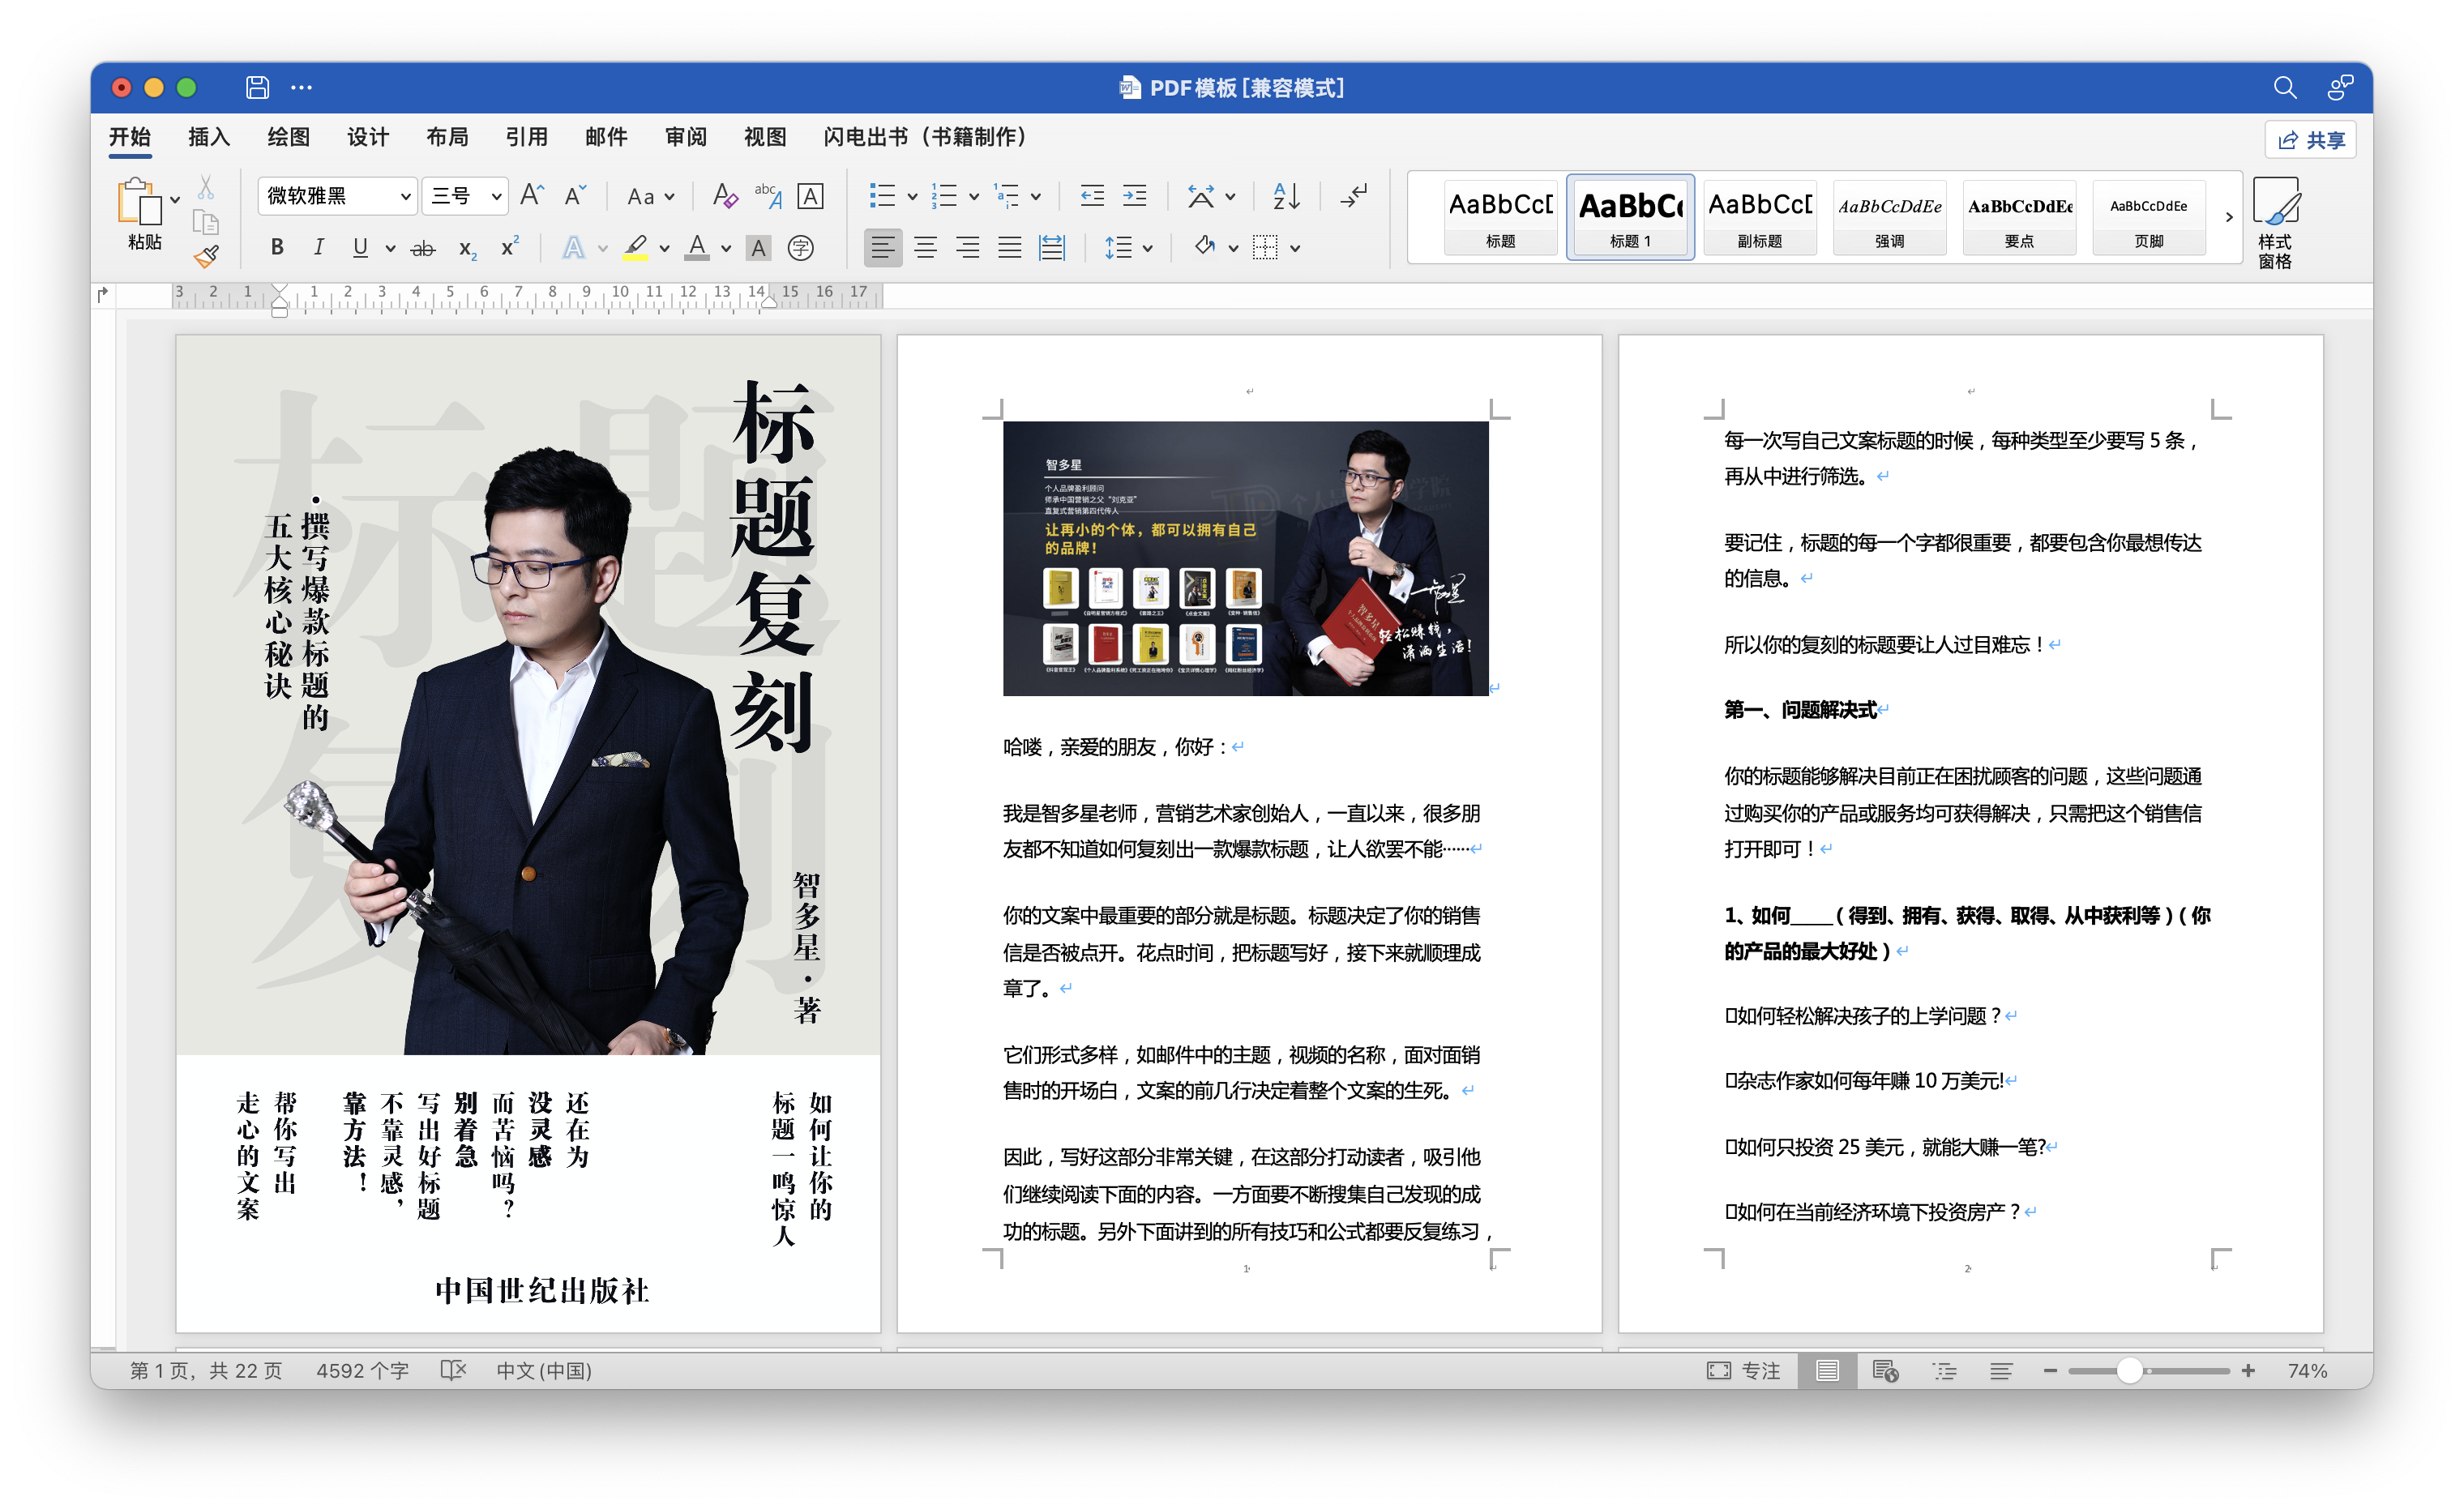
Task: Toggle Italic formatting
Action: [x=318, y=248]
